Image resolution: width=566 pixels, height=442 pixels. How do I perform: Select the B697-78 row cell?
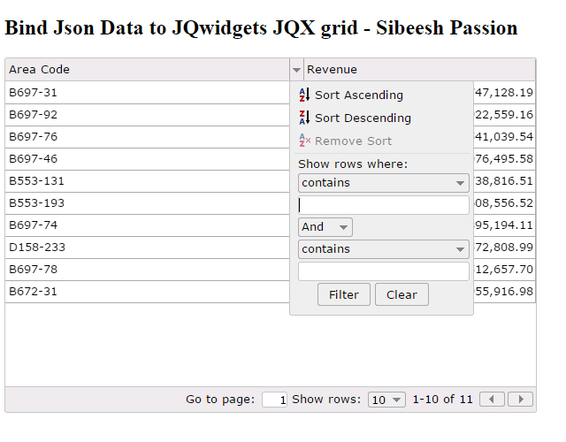tap(148, 270)
